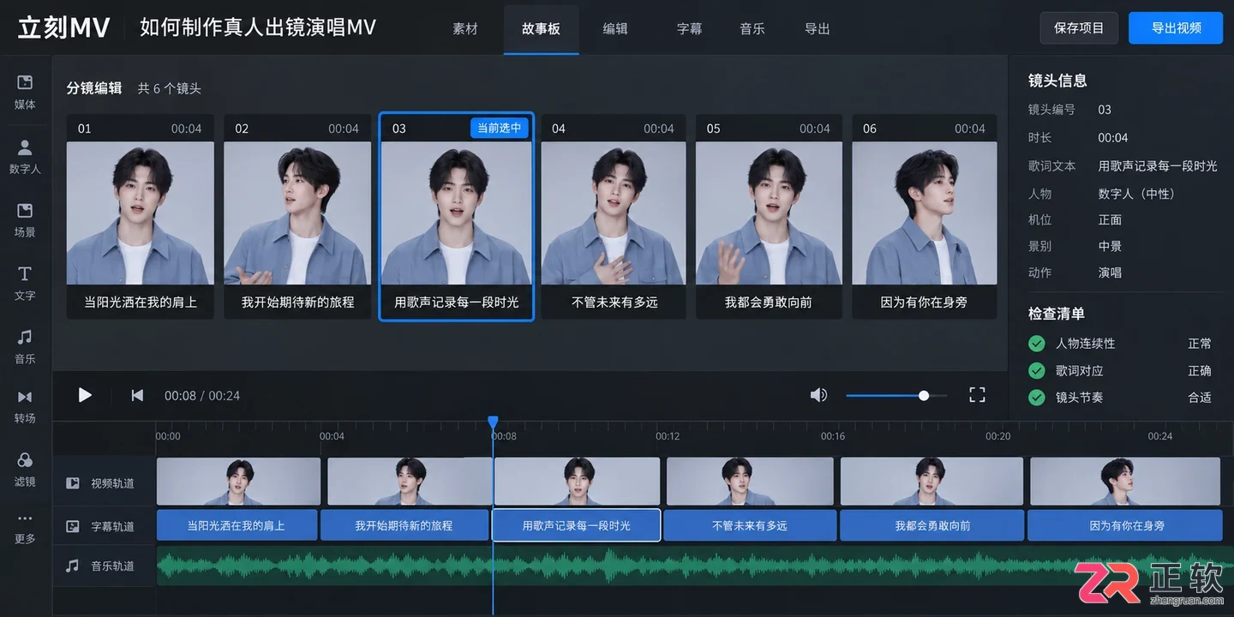The width and height of the screenshot is (1234, 617).
Task: Click the blue timeline playhead marker
Action: (493, 422)
